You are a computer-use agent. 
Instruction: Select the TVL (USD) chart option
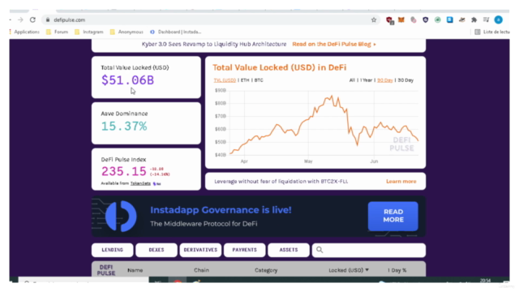pyautogui.click(x=225, y=80)
